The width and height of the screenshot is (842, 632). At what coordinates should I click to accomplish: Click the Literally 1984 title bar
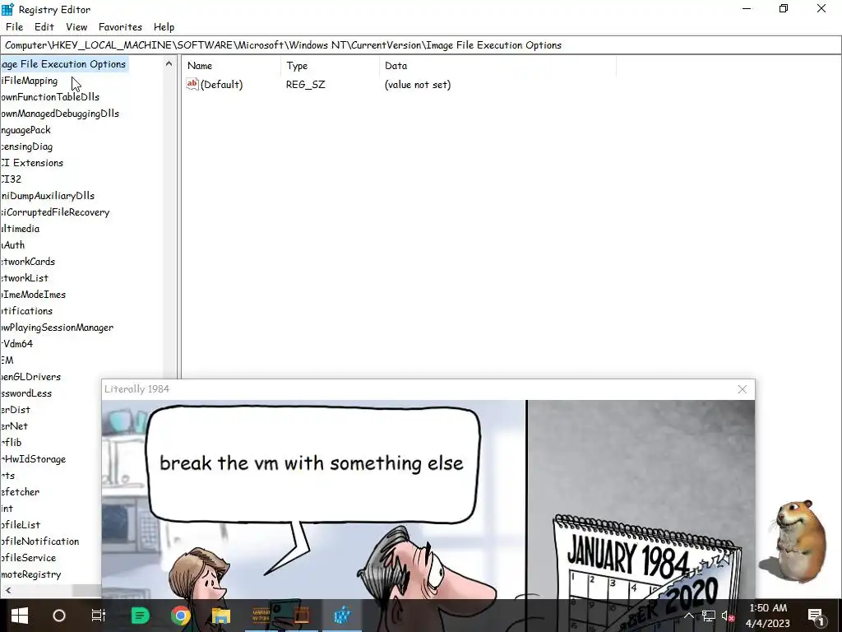pyautogui.click(x=419, y=389)
